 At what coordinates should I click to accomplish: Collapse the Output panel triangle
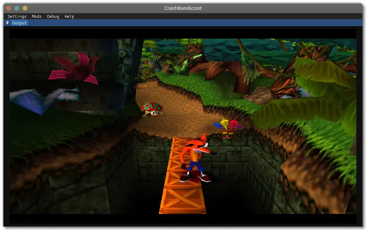(7, 23)
